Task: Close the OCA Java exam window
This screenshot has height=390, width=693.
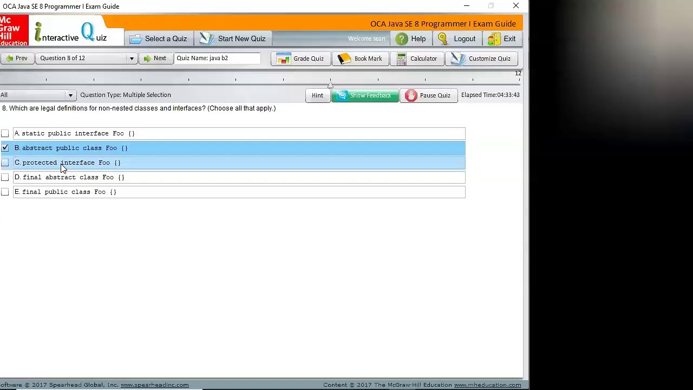Action: 515,6
